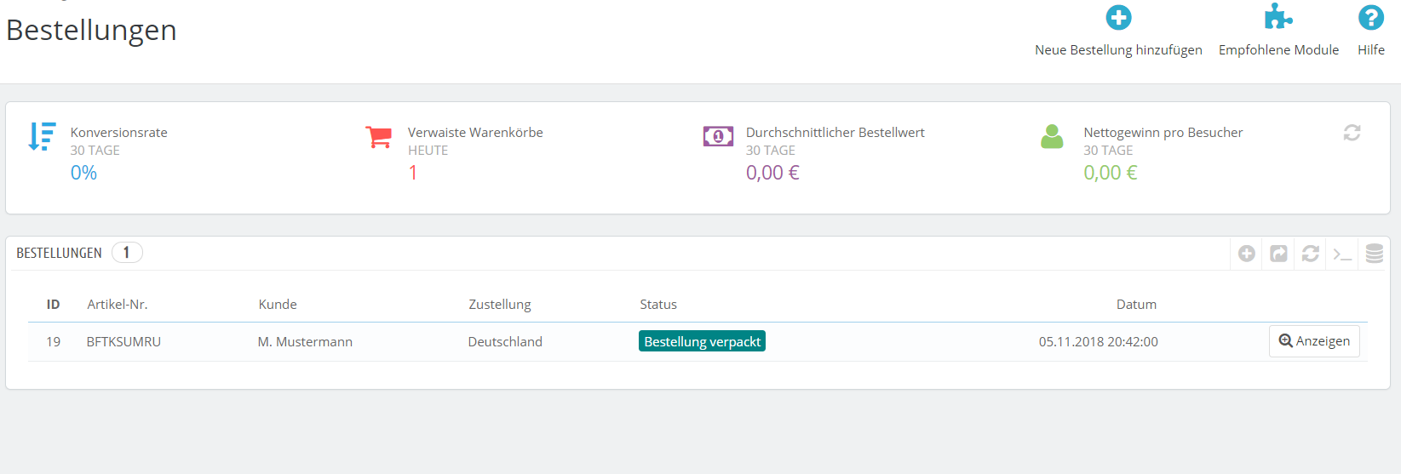Click the export arrow icon in Bestellungen panel
1401x474 pixels.
(x=1278, y=254)
